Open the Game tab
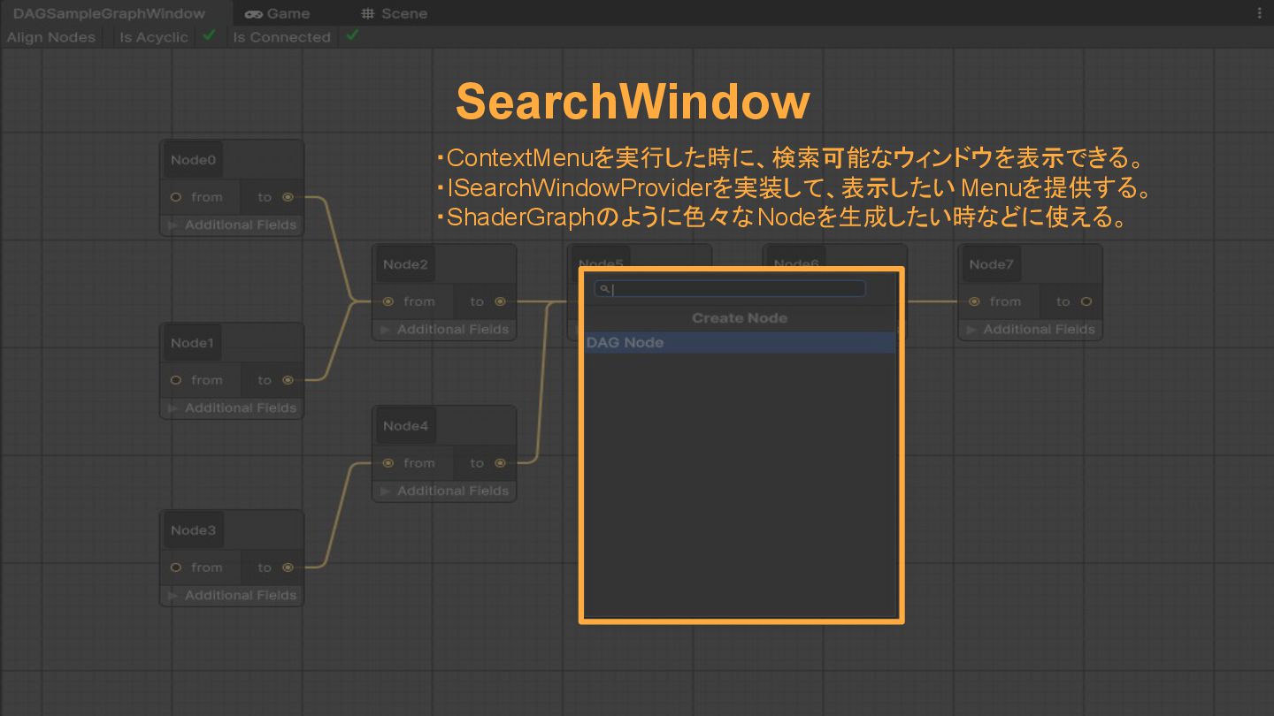The image size is (1274, 716). coord(277,13)
